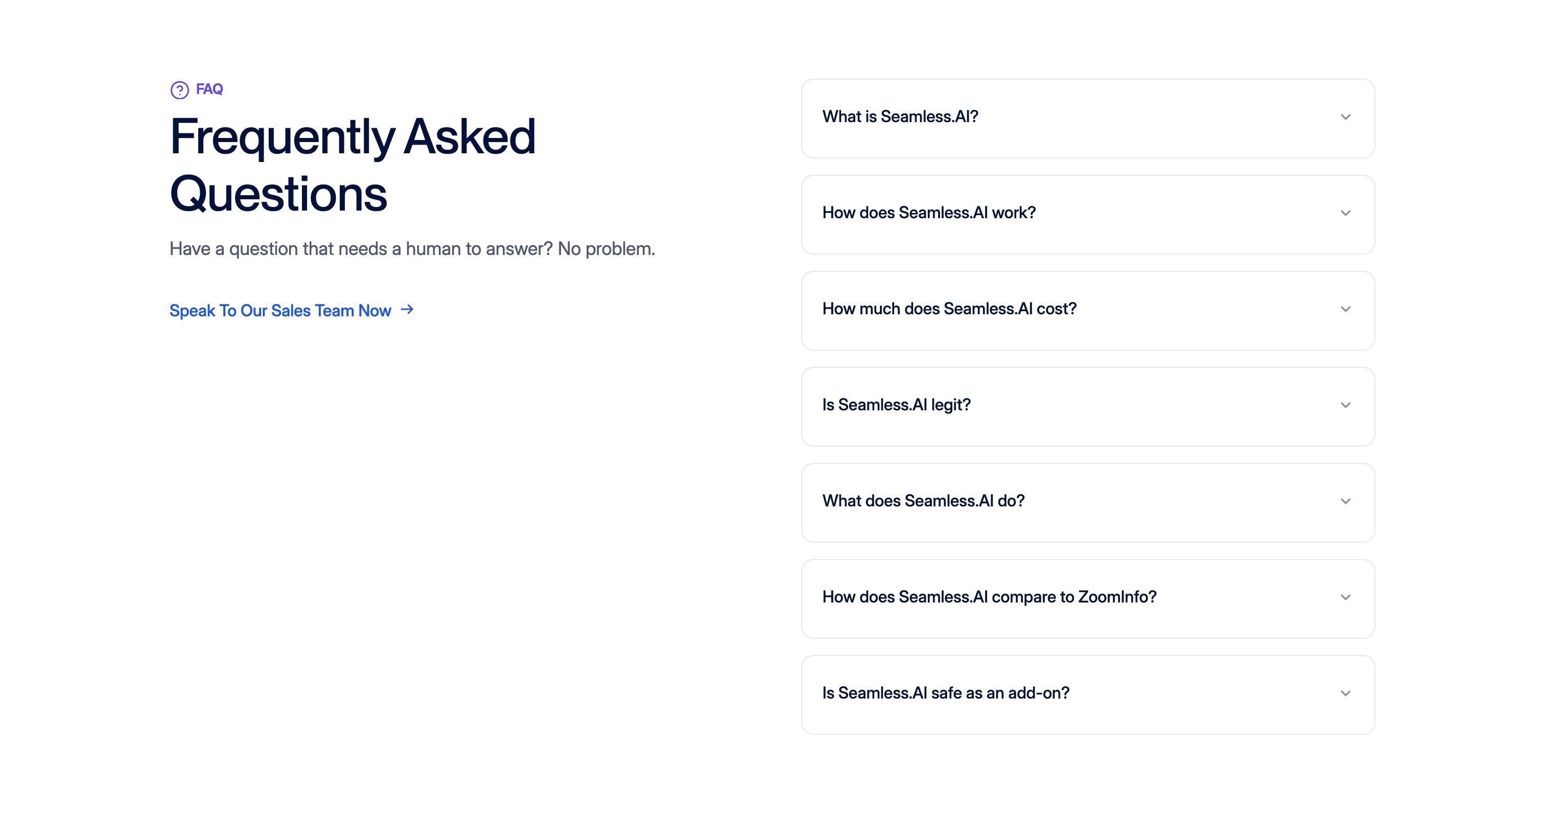Open Is Seamless.AI safe as an add-on?

tap(1087, 694)
